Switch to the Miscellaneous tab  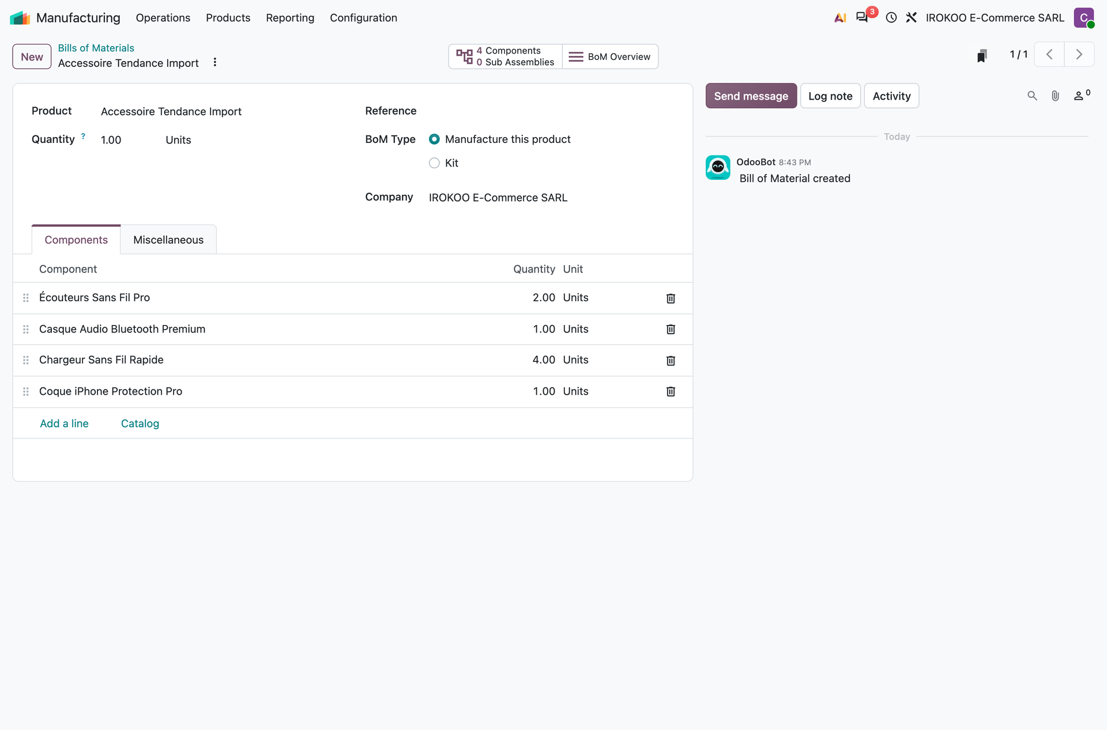click(x=168, y=240)
